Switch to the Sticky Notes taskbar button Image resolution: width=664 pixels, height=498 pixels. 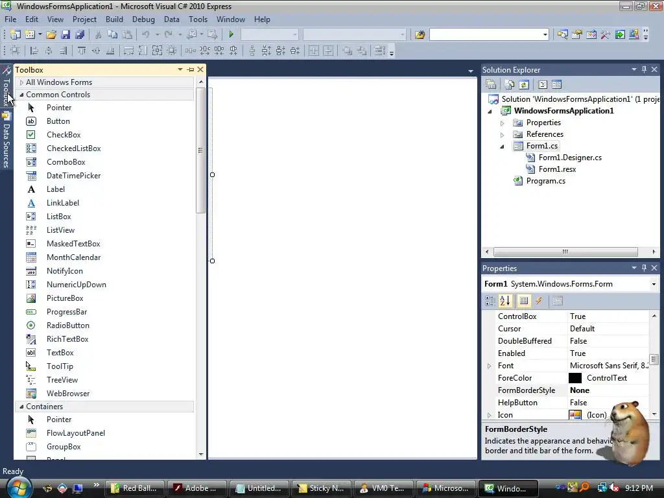[322, 488]
